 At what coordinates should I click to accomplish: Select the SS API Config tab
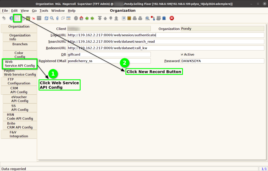click(20, 108)
